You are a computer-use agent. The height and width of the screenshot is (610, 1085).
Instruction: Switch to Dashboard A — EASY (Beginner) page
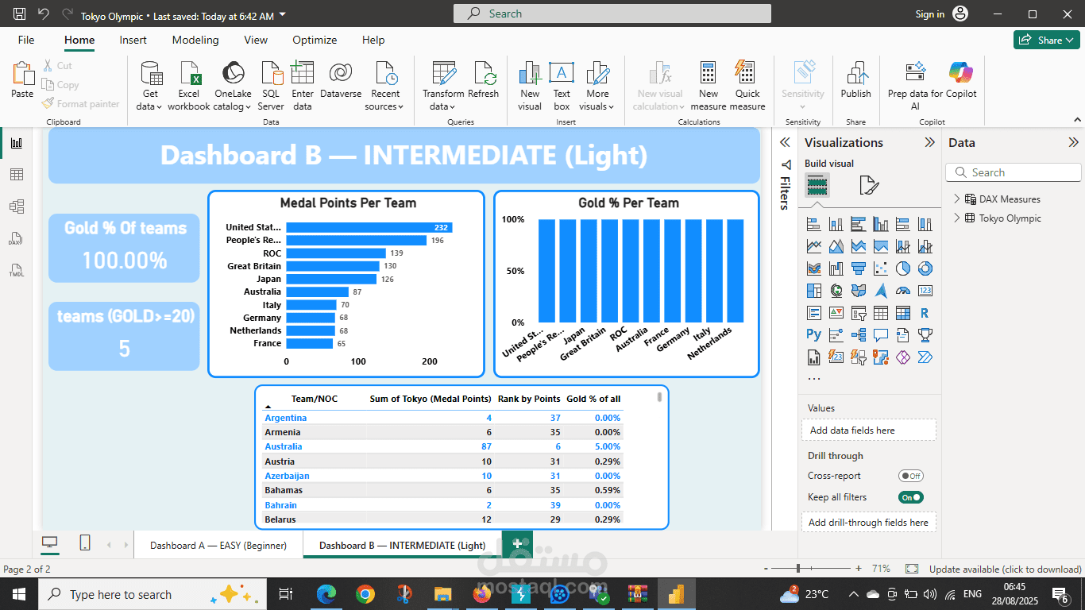coord(218,546)
